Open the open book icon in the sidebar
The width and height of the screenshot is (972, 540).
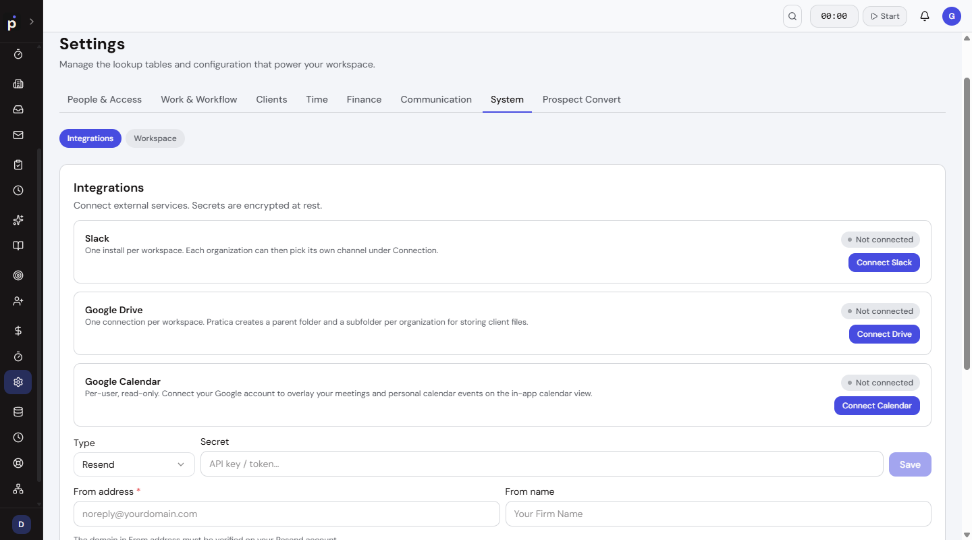[x=18, y=246]
